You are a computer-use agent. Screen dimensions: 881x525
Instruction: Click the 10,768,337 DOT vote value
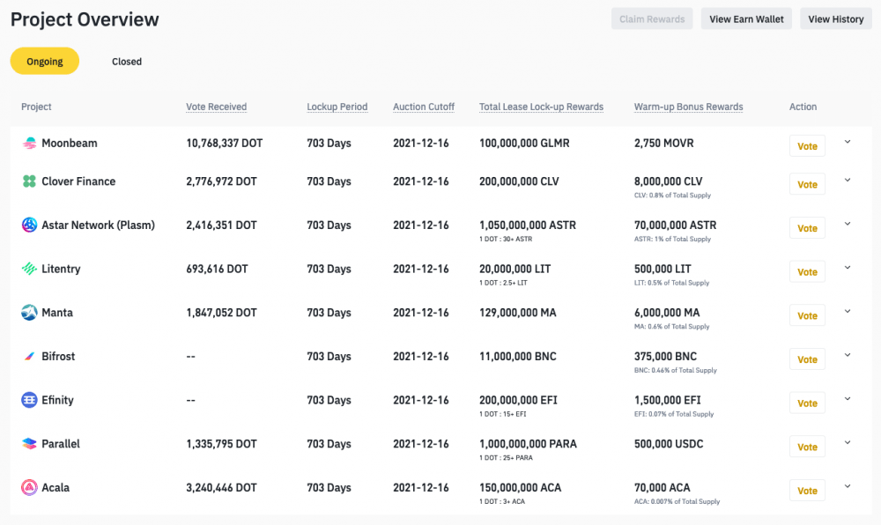pyautogui.click(x=224, y=144)
